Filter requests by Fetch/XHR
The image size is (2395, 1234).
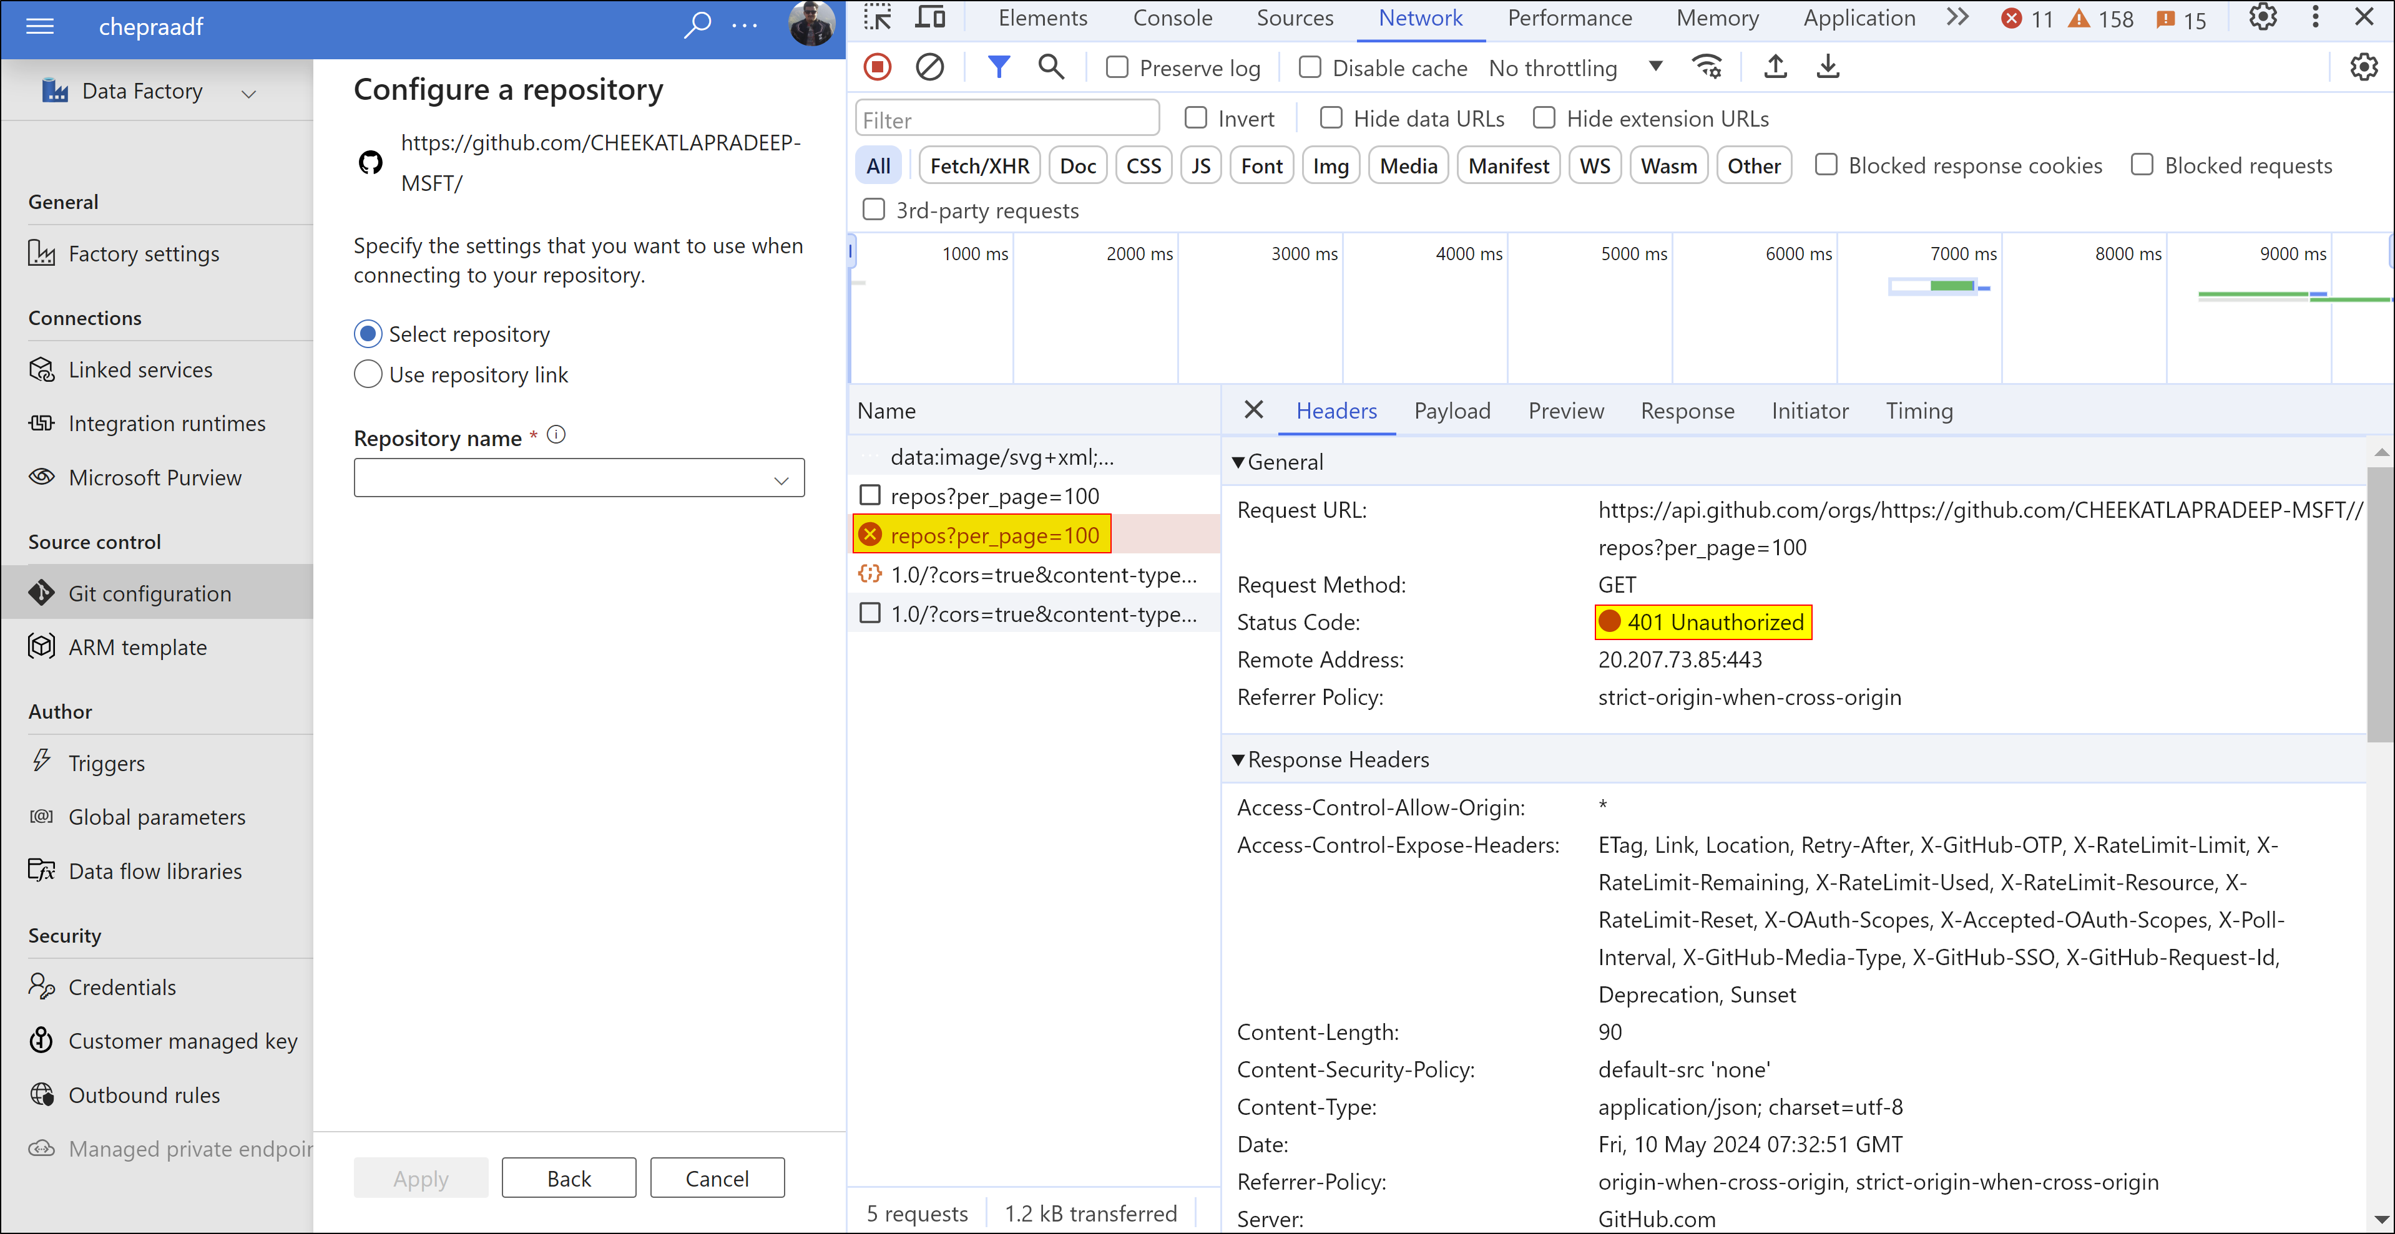[x=979, y=165]
